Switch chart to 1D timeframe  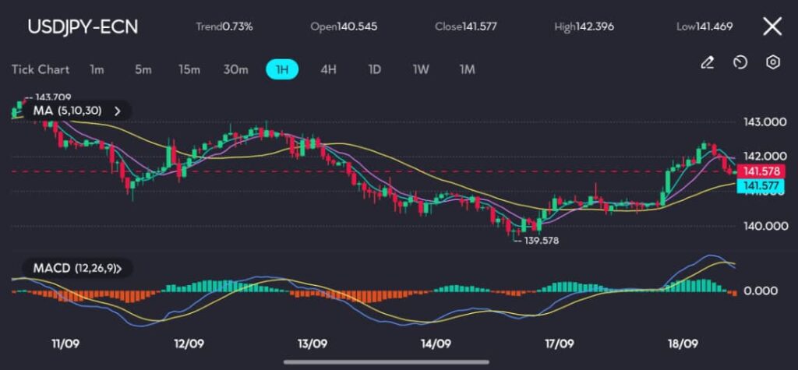(x=374, y=69)
